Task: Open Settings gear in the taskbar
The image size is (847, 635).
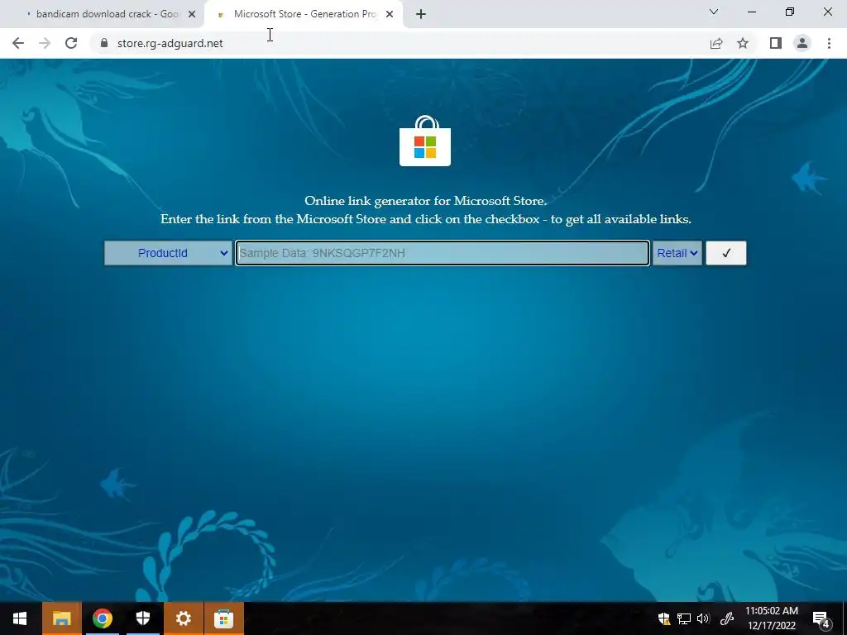Action: 183,618
